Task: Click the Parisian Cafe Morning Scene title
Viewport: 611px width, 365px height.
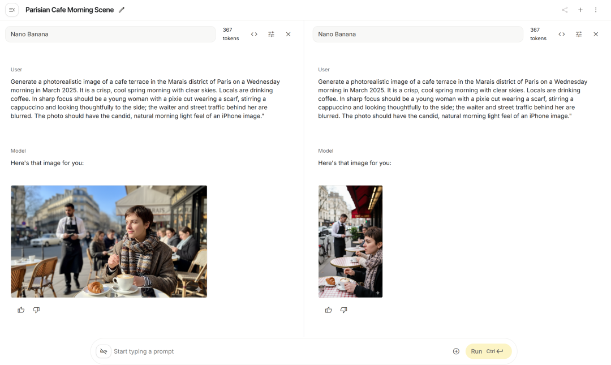Action: [x=70, y=10]
